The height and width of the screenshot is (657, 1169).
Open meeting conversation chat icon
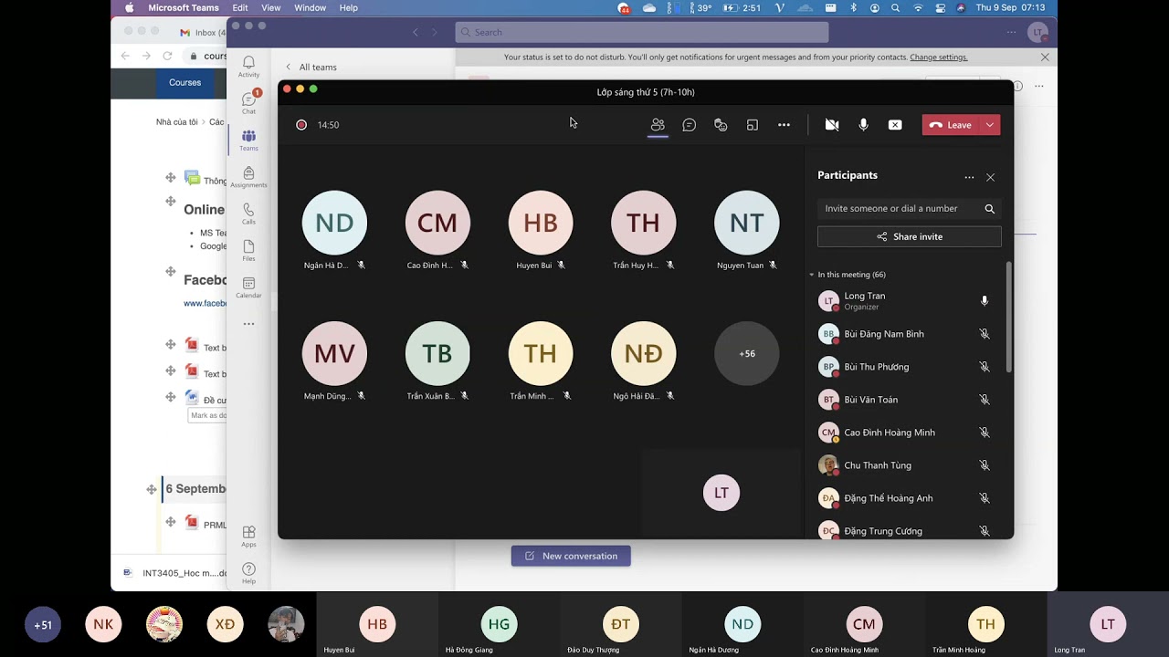[690, 125]
